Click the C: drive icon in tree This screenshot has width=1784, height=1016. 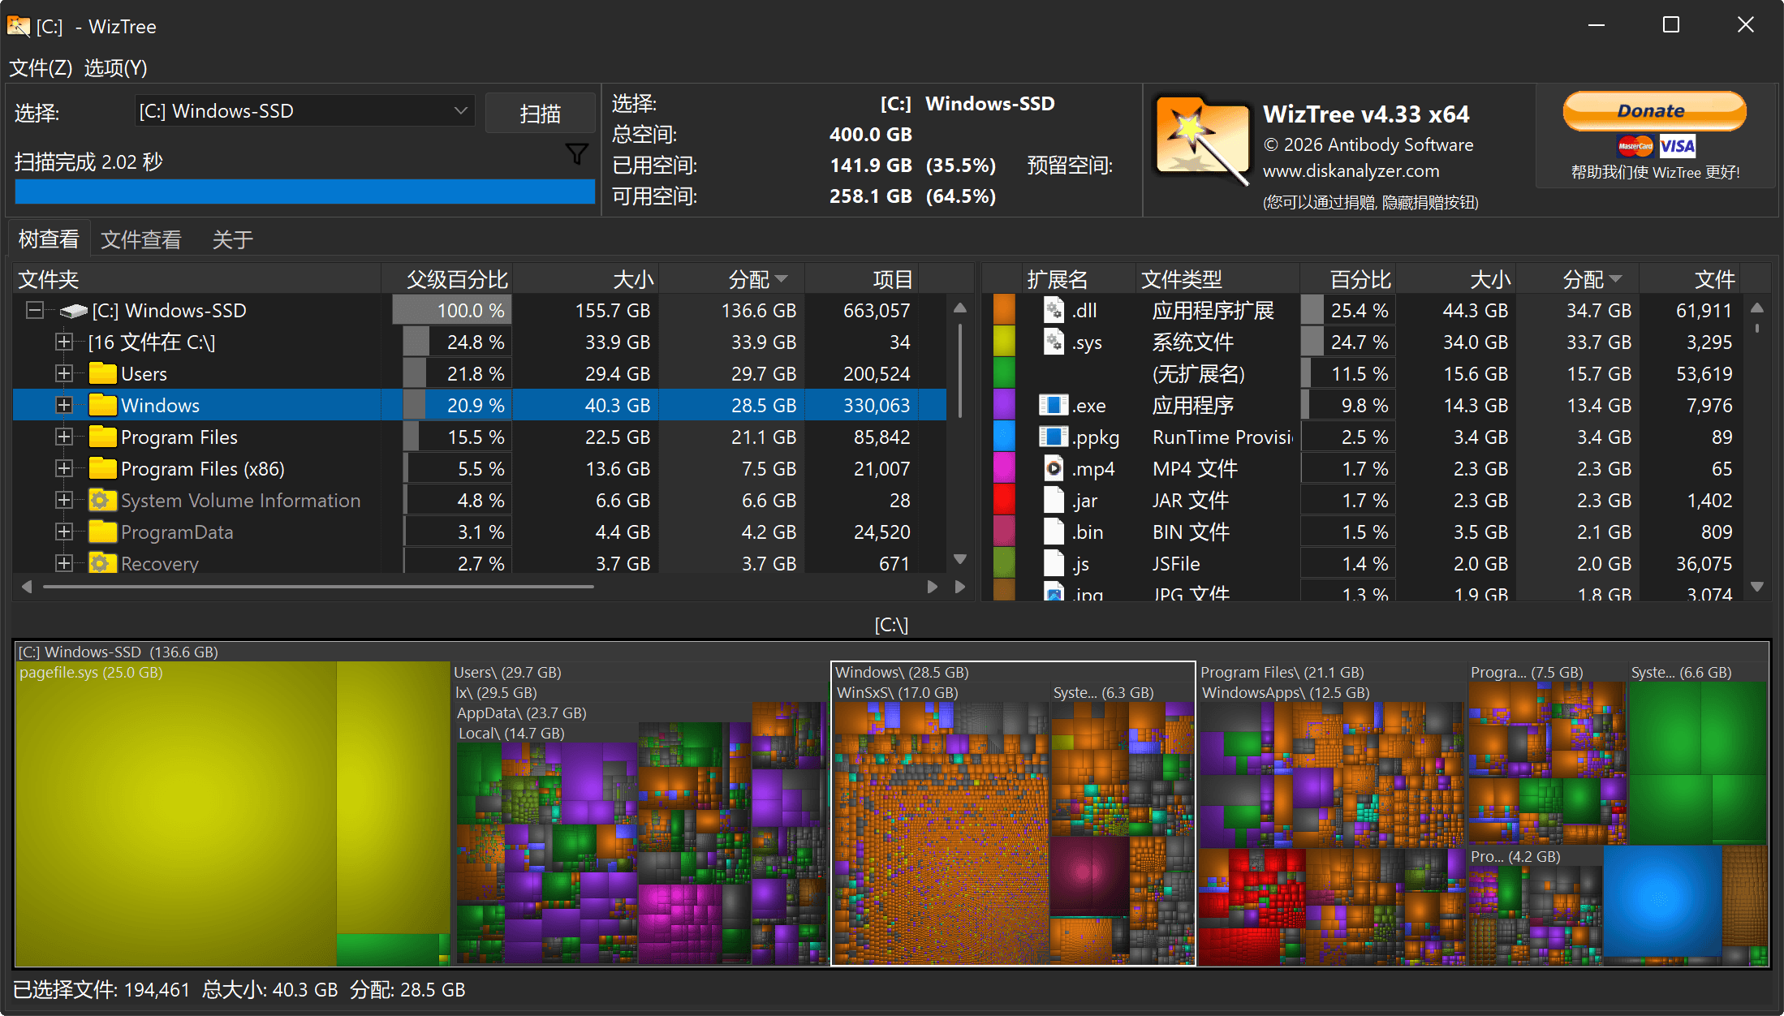pos(74,311)
